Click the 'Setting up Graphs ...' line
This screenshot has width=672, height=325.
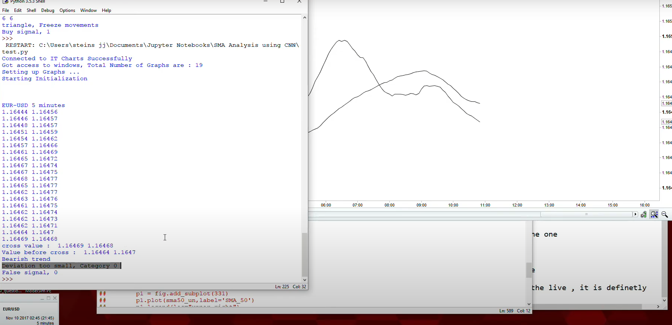41,72
